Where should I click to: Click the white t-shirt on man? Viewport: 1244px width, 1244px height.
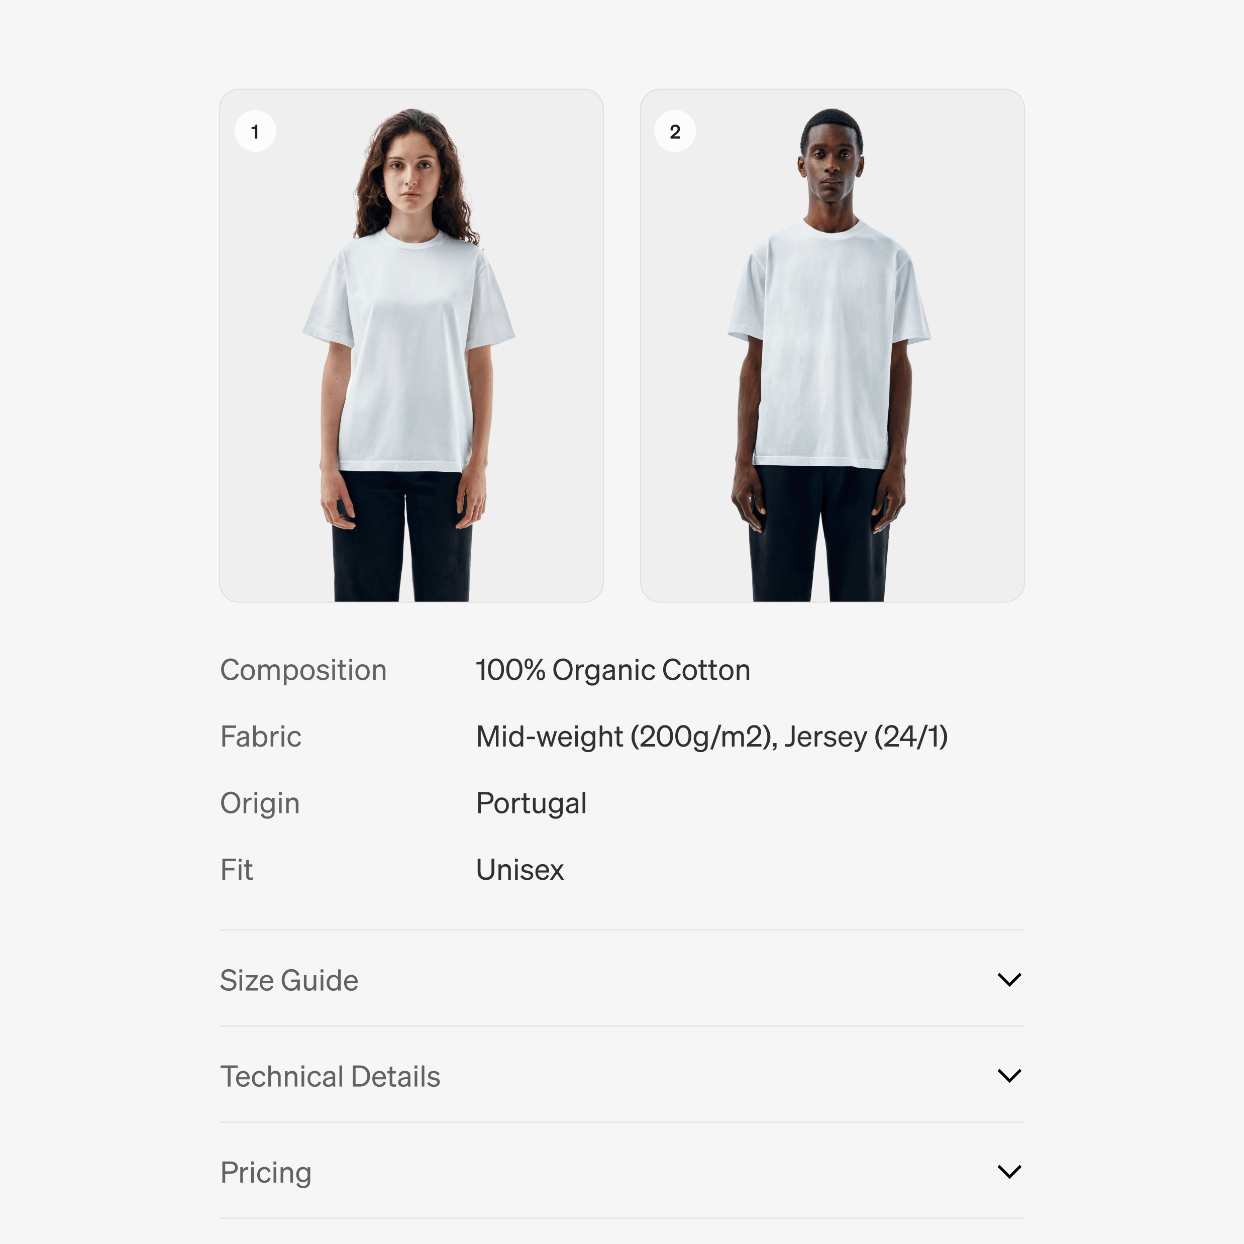[x=830, y=345]
